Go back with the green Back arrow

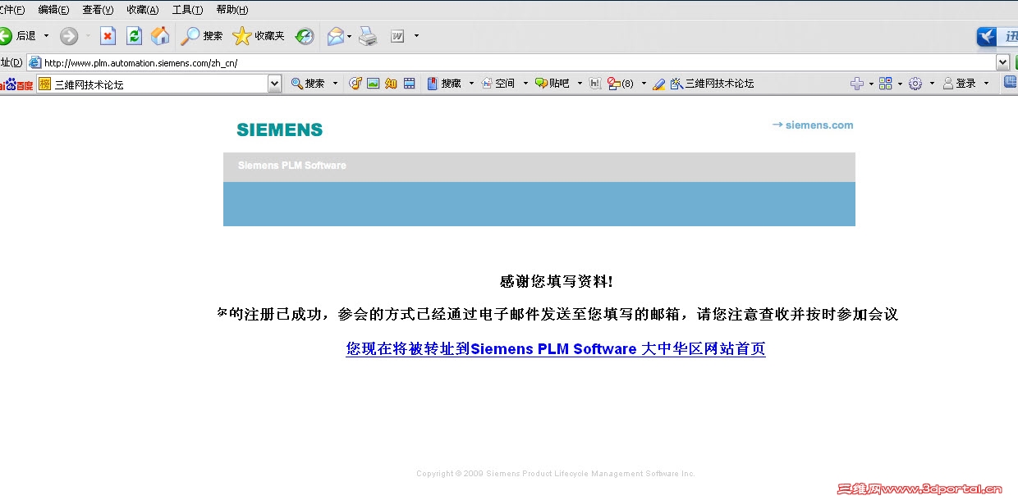[x=18, y=36]
